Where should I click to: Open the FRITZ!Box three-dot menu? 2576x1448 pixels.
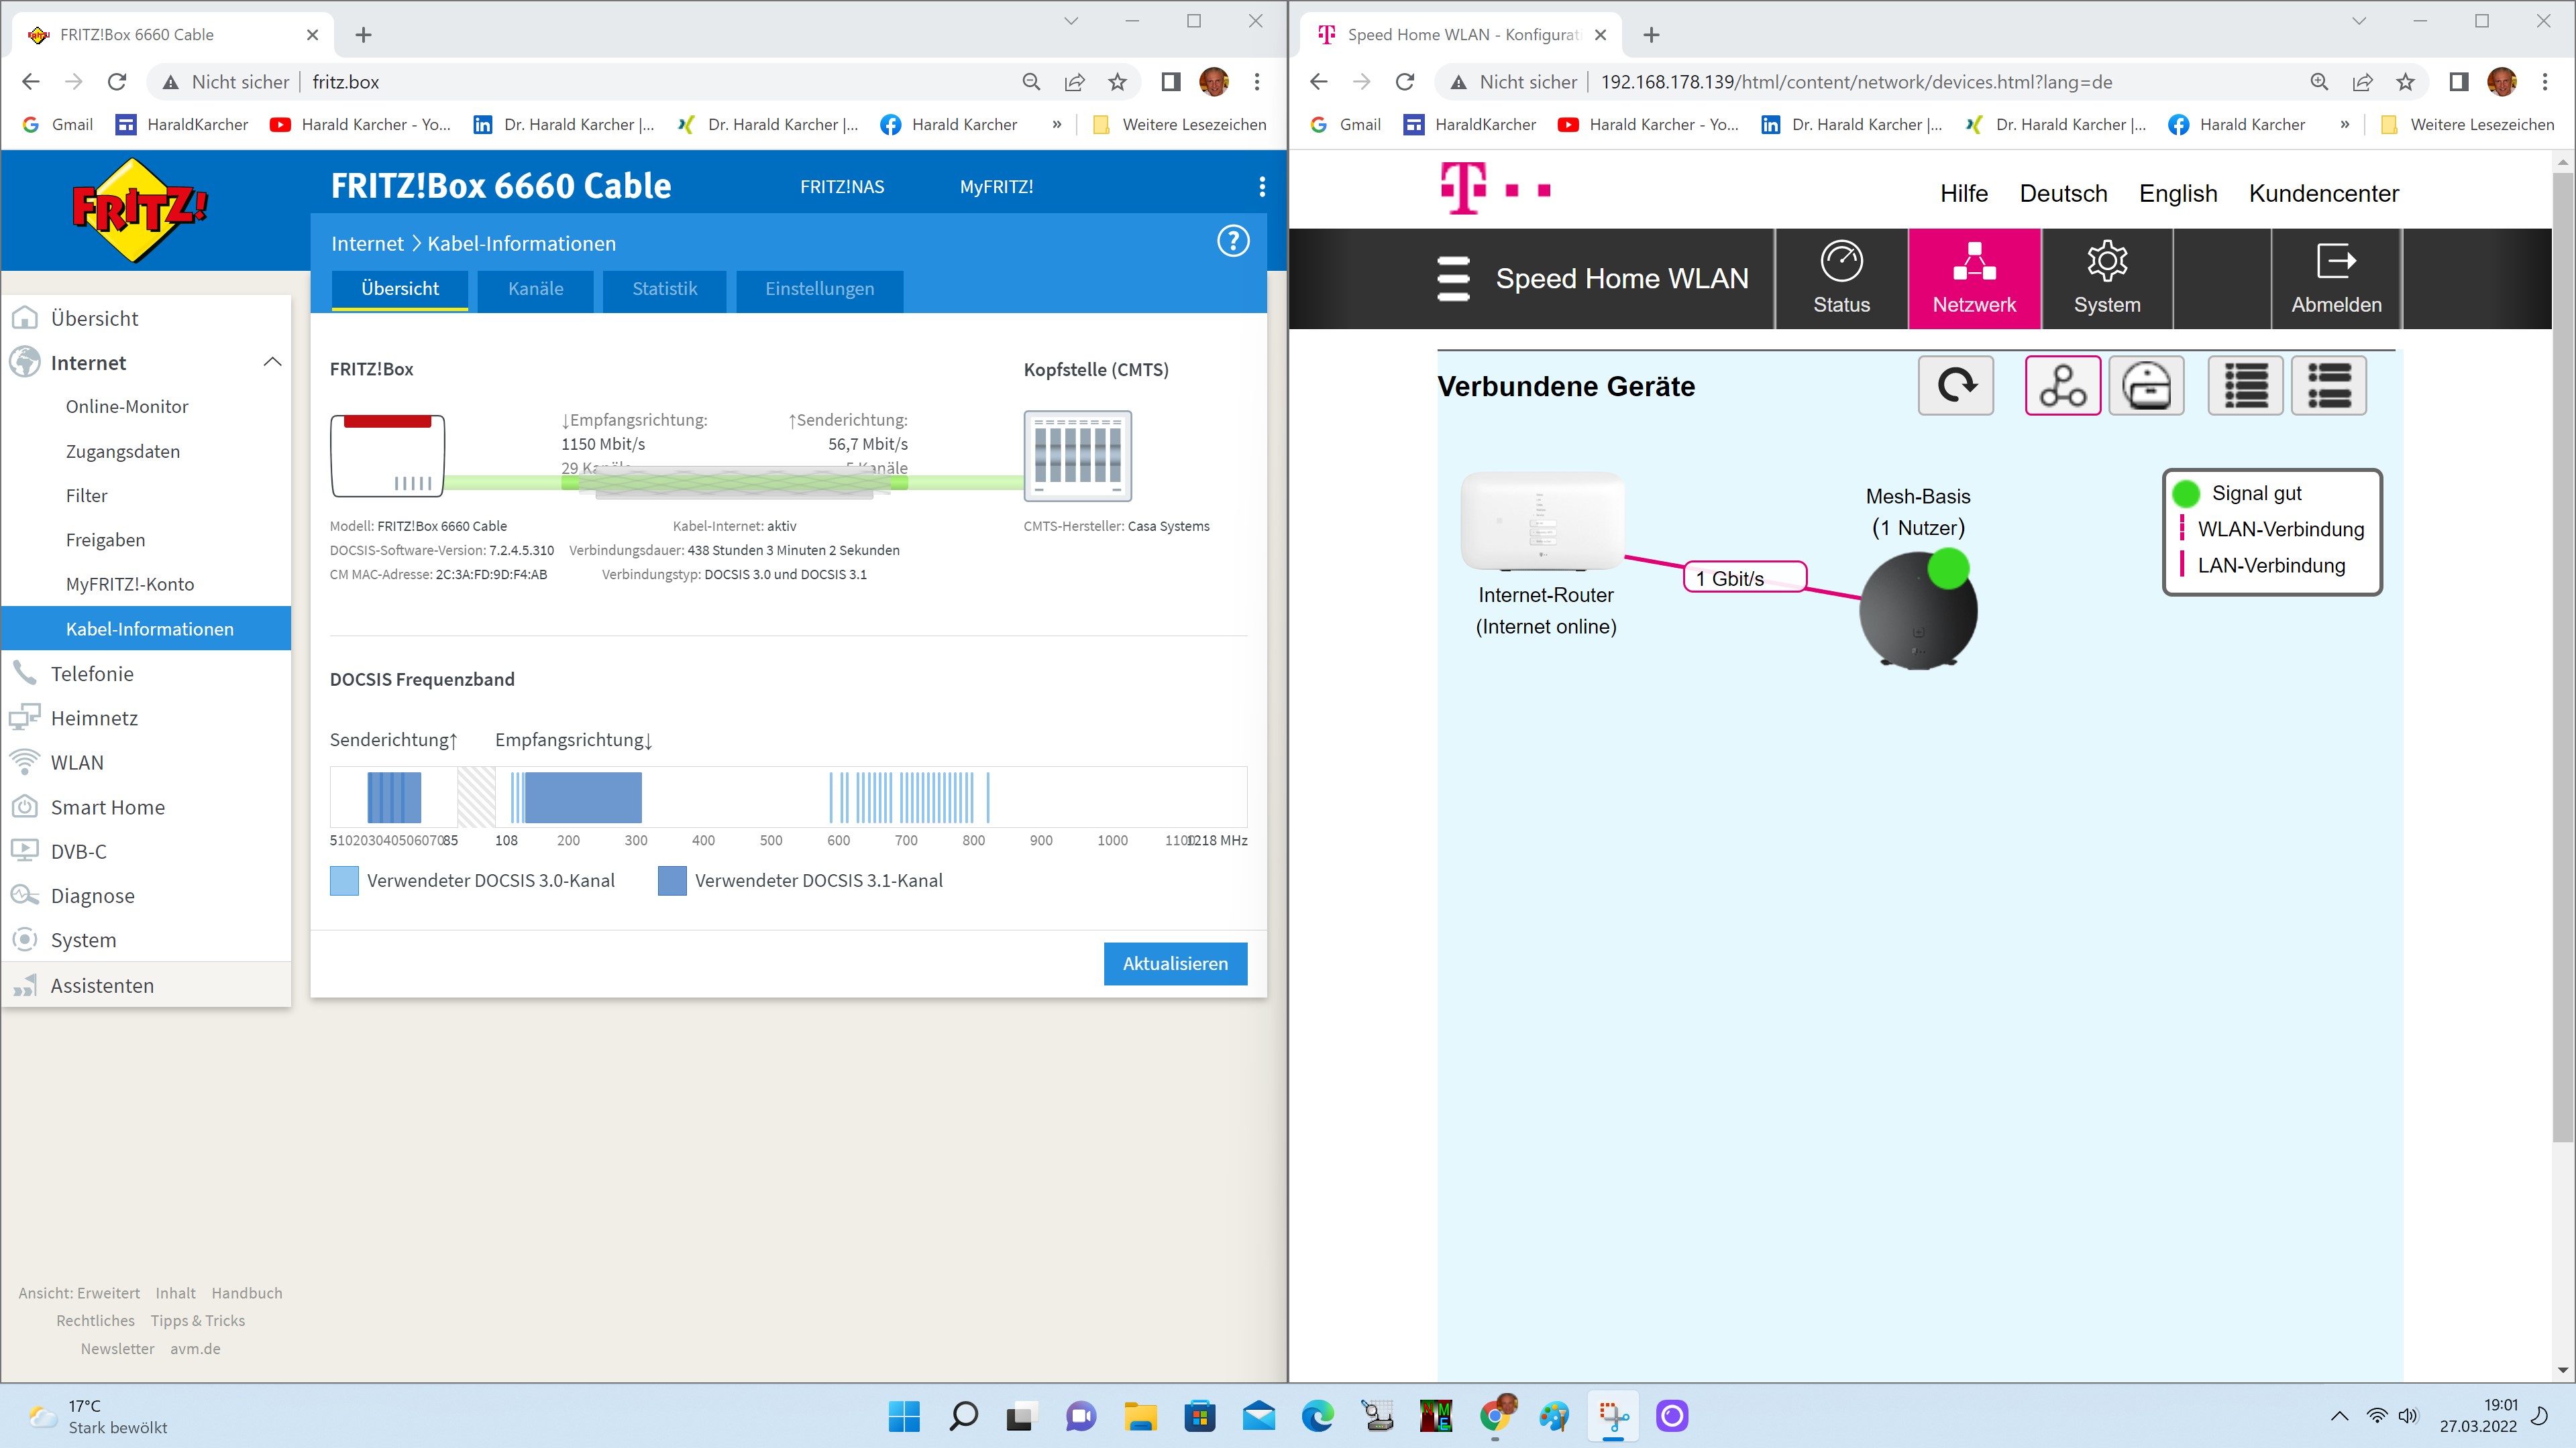click(1262, 186)
